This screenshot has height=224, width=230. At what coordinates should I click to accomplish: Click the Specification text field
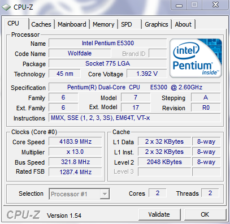click(x=134, y=87)
